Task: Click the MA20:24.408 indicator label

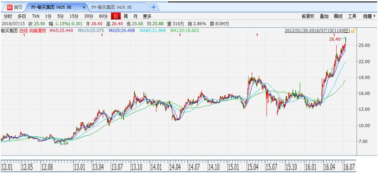Action: tap(121, 30)
